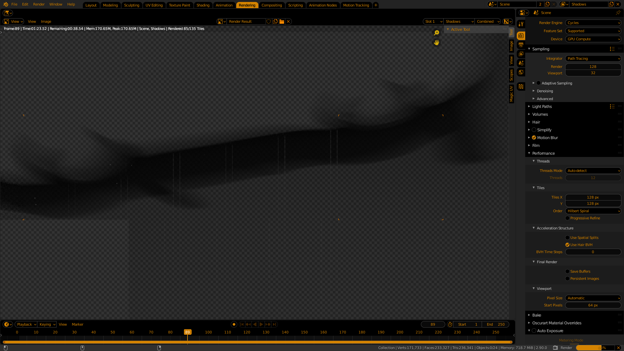Image resolution: width=624 pixels, height=351 pixels.
Task: Open Sampling presets list icon
Action: (x=612, y=49)
